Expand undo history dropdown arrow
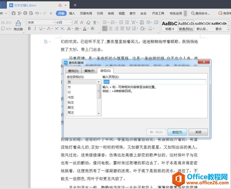This screenshot has width=231, height=189. pos(40,13)
